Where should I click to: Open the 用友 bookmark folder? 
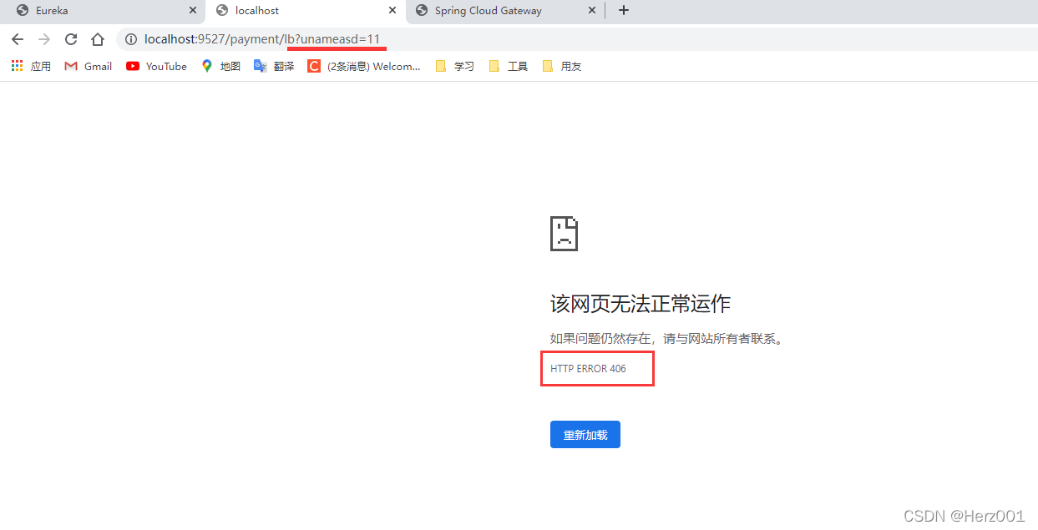coord(562,66)
